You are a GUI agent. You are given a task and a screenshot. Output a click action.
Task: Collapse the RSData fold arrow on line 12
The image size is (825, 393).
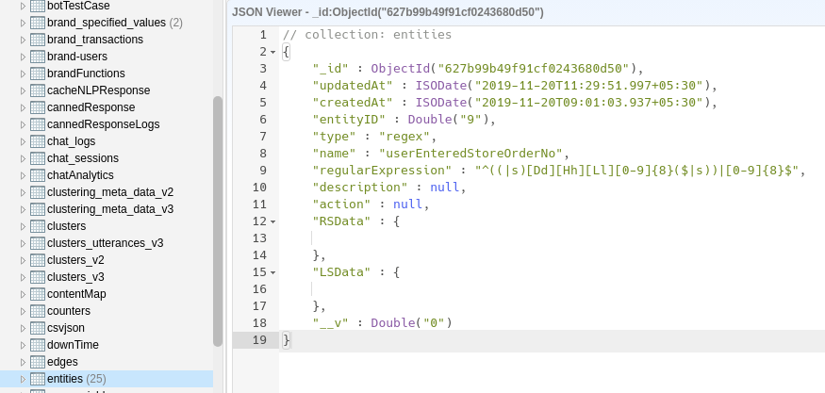[272, 221]
